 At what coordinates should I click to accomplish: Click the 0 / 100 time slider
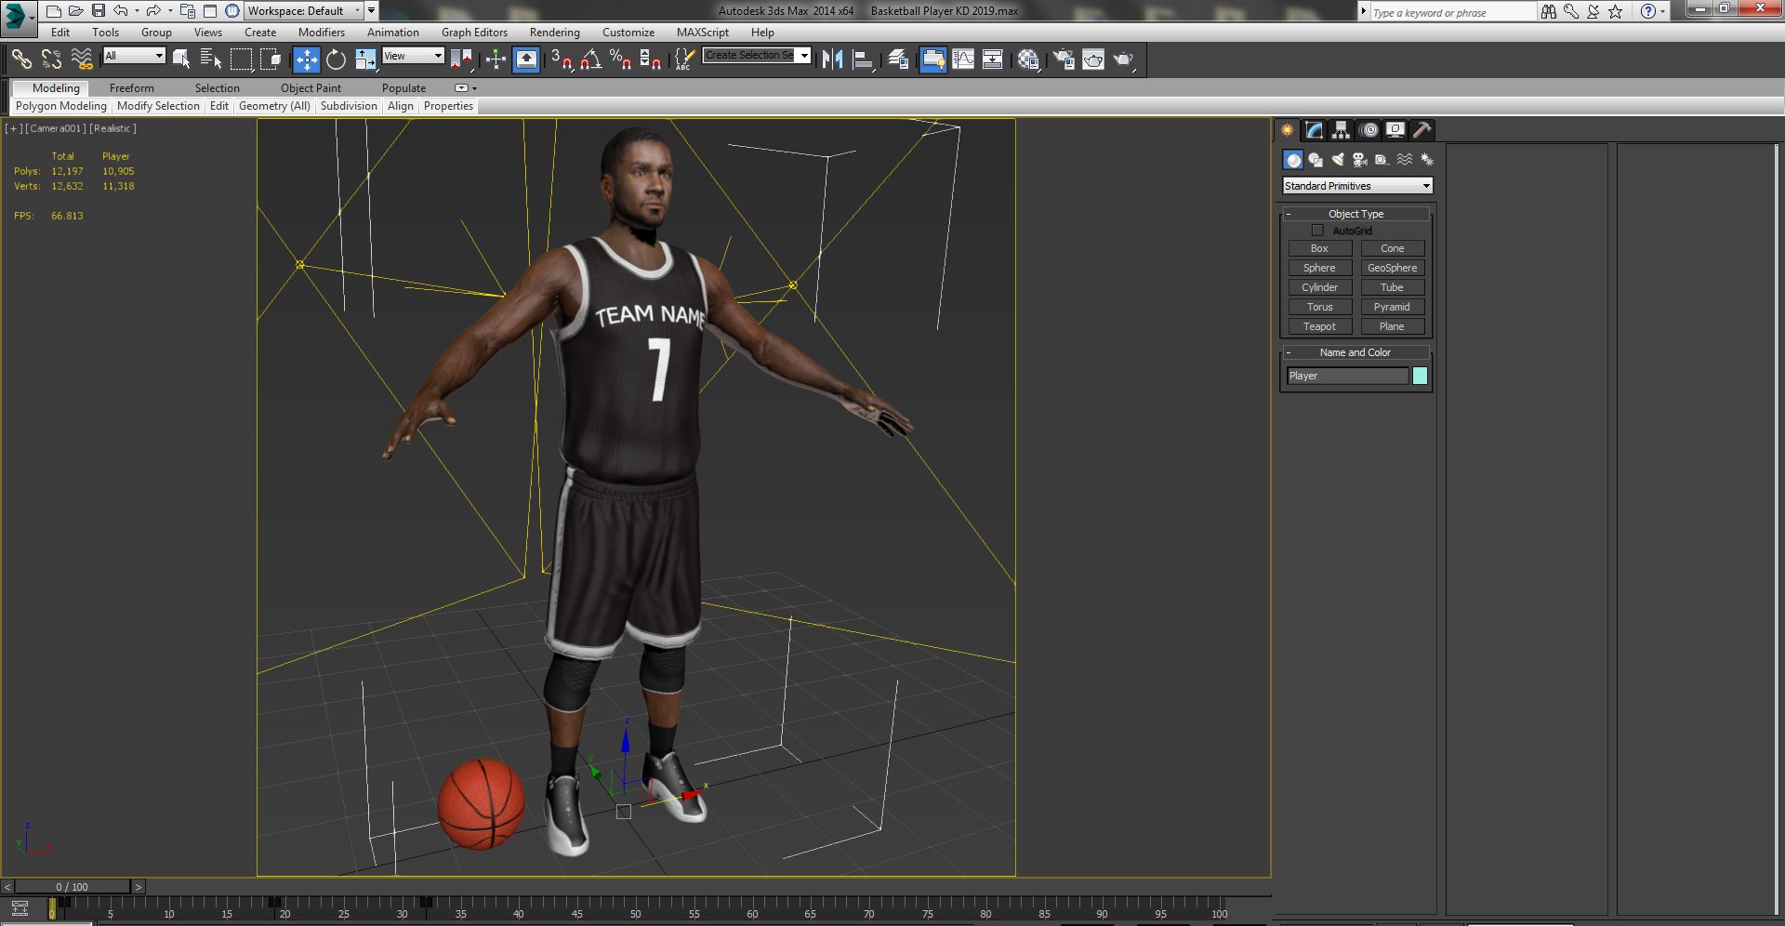[73, 887]
